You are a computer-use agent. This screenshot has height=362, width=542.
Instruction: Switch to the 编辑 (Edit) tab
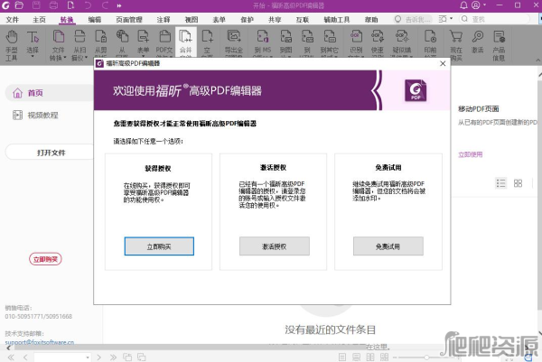point(94,20)
